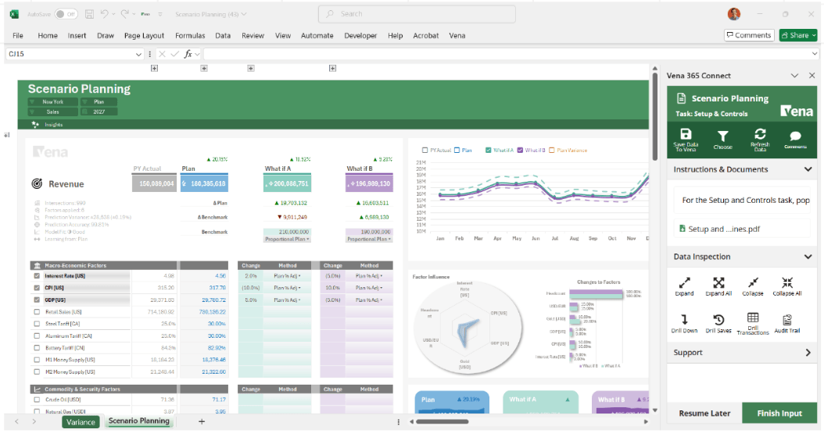Click the Resume Later button
Screen dimensions: 824x433
tap(704, 413)
